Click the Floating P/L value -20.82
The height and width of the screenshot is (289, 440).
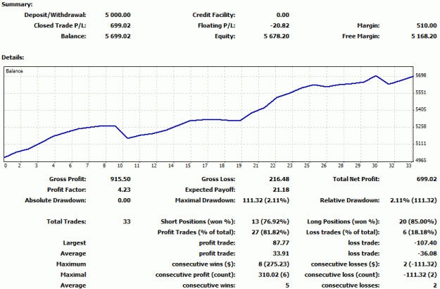click(279, 25)
